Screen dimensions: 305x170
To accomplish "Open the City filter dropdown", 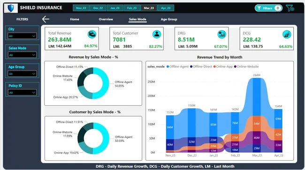I will click(22, 36).
